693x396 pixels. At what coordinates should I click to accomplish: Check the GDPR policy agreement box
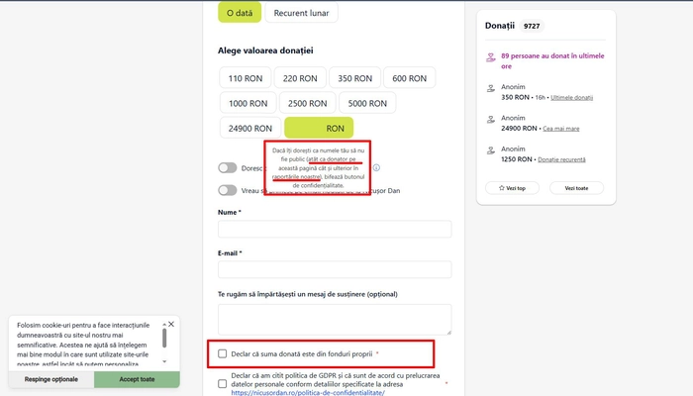[x=223, y=384]
